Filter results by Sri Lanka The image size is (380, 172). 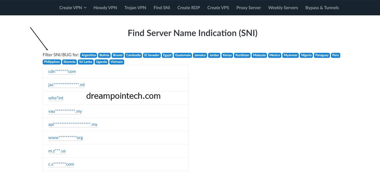85,62
